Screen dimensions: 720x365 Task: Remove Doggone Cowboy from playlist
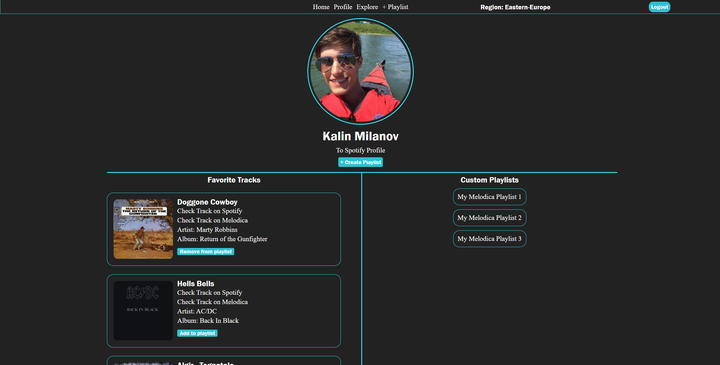point(205,251)
